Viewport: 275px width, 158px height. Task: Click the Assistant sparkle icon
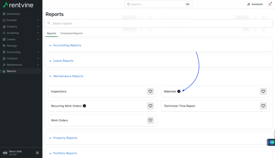click(x=249, y=4)
